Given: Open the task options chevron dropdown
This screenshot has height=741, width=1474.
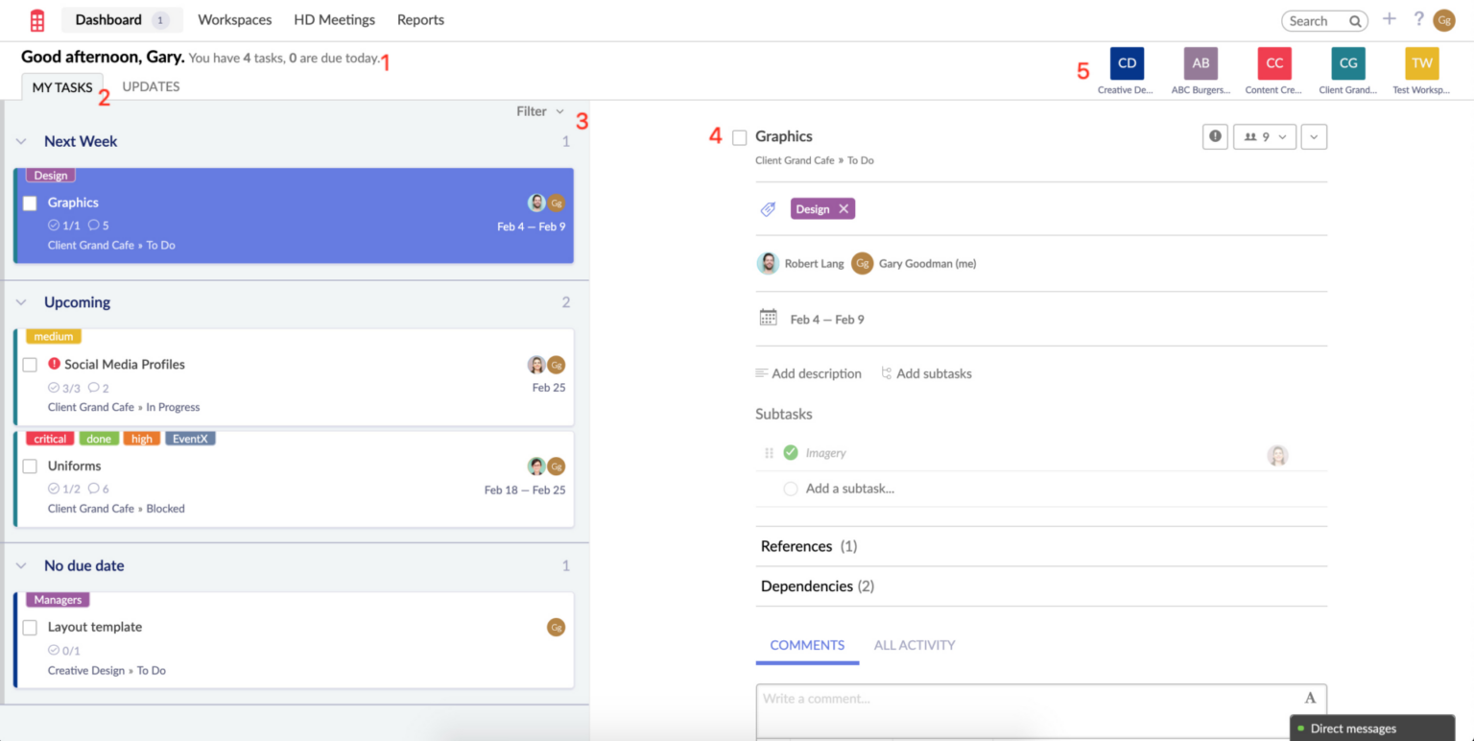Looking at the screenshot, I should (1313, 136).
